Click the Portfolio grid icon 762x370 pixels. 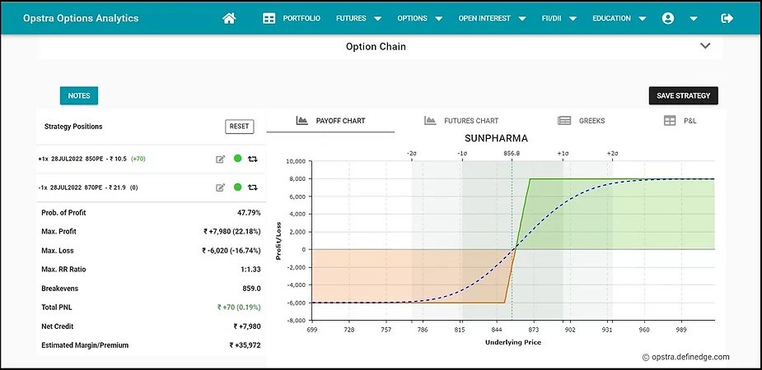point(269,18)
